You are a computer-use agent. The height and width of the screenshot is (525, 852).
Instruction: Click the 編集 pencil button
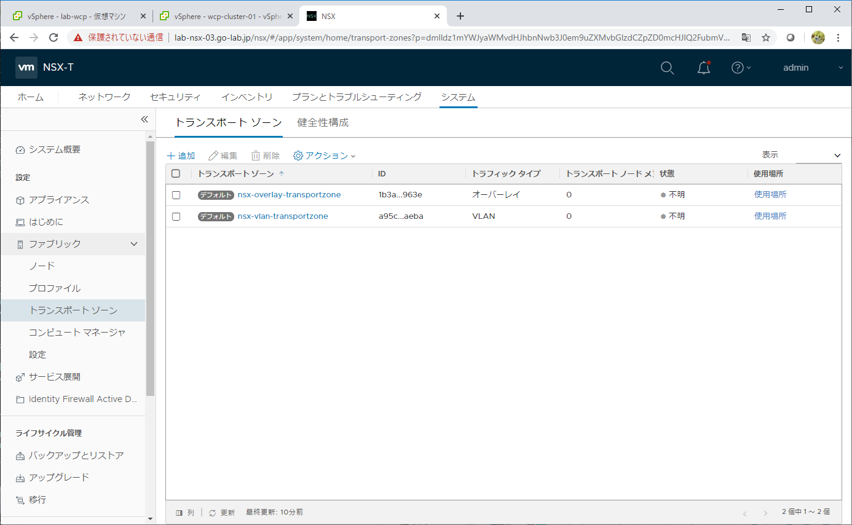(x=223, y=156)
